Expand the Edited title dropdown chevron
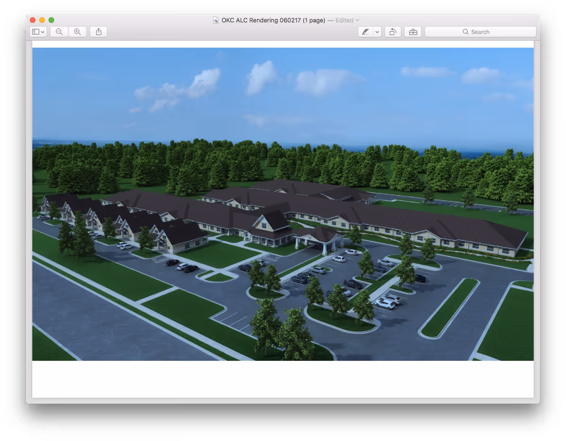The width and height of the screenshot is (566, 441). tap(358, 20)
